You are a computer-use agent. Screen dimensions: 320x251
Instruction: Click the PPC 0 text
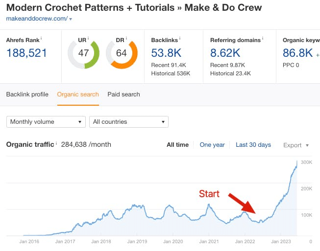[x=291, y=65]
